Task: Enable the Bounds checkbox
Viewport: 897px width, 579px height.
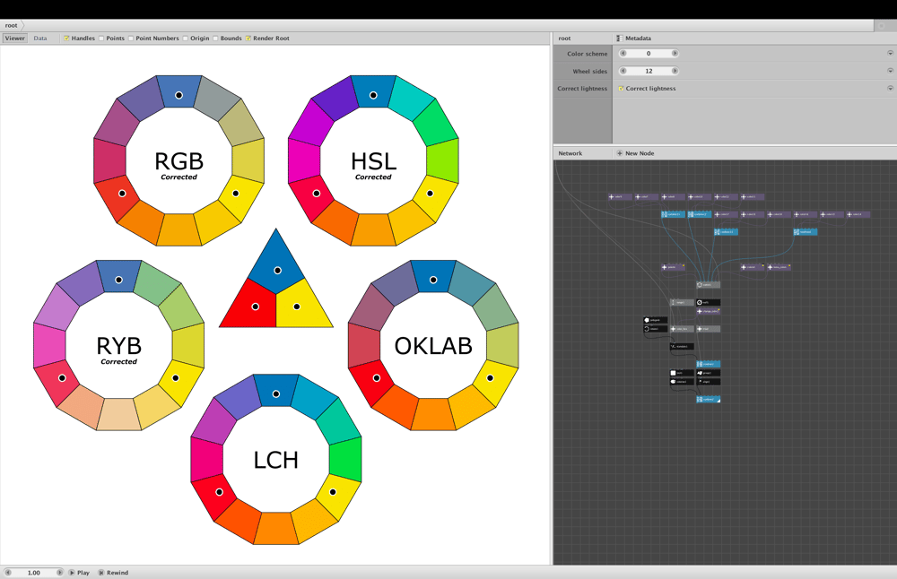Action: pos(215,39)
